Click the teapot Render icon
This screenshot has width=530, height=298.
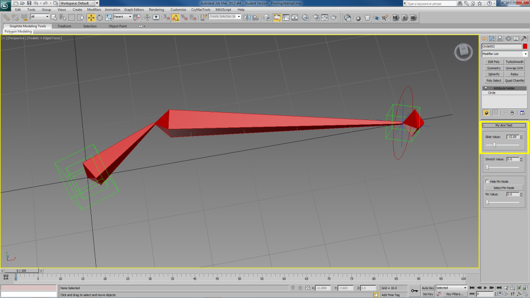[334, 17]
